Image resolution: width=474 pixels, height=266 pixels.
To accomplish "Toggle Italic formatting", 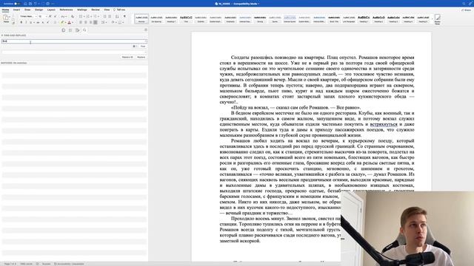I will coord(26,22).
